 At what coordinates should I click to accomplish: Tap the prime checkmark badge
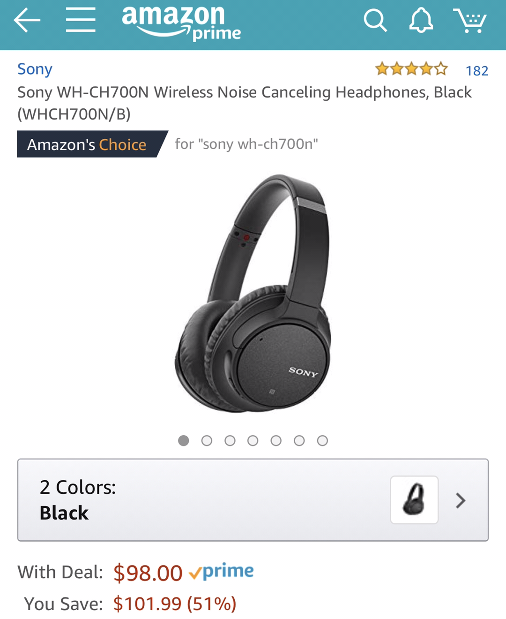click(x=221, y=571)
